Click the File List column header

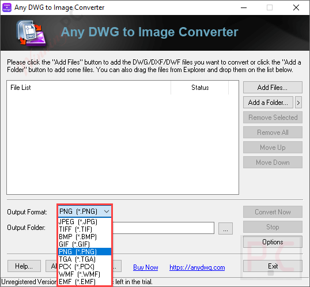coord(89,88)
